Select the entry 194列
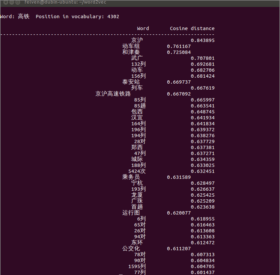The height and width of the screenshot is (275, 280). click(139, 136)
